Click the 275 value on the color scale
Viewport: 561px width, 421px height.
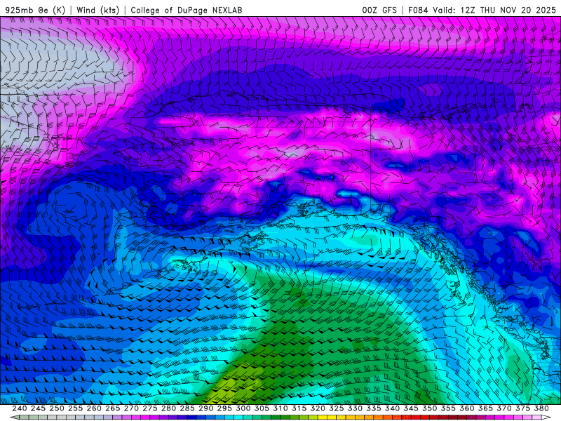point(150,408)
